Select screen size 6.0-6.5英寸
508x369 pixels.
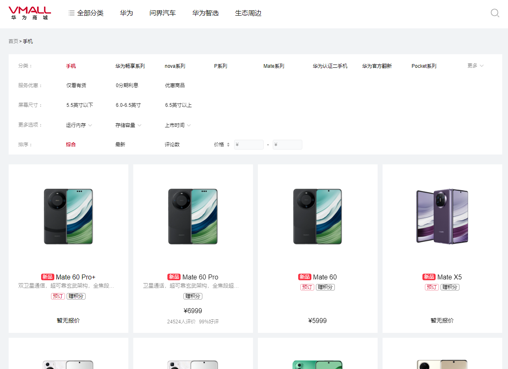(128, 105)
